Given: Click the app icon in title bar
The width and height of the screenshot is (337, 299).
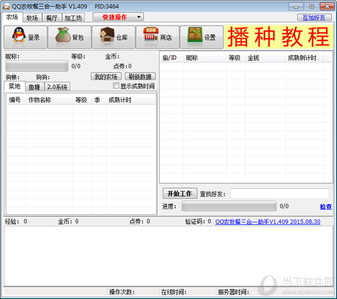Looking at the screenshot, I should 6,6.
